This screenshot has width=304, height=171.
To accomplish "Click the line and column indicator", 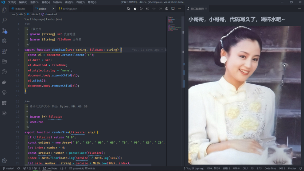I will pos(213,168).
